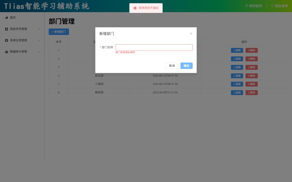The width and height of the screenshot is (292, 182).
Task: Edit the 就业部 row
Action: (x=237, y=76)
